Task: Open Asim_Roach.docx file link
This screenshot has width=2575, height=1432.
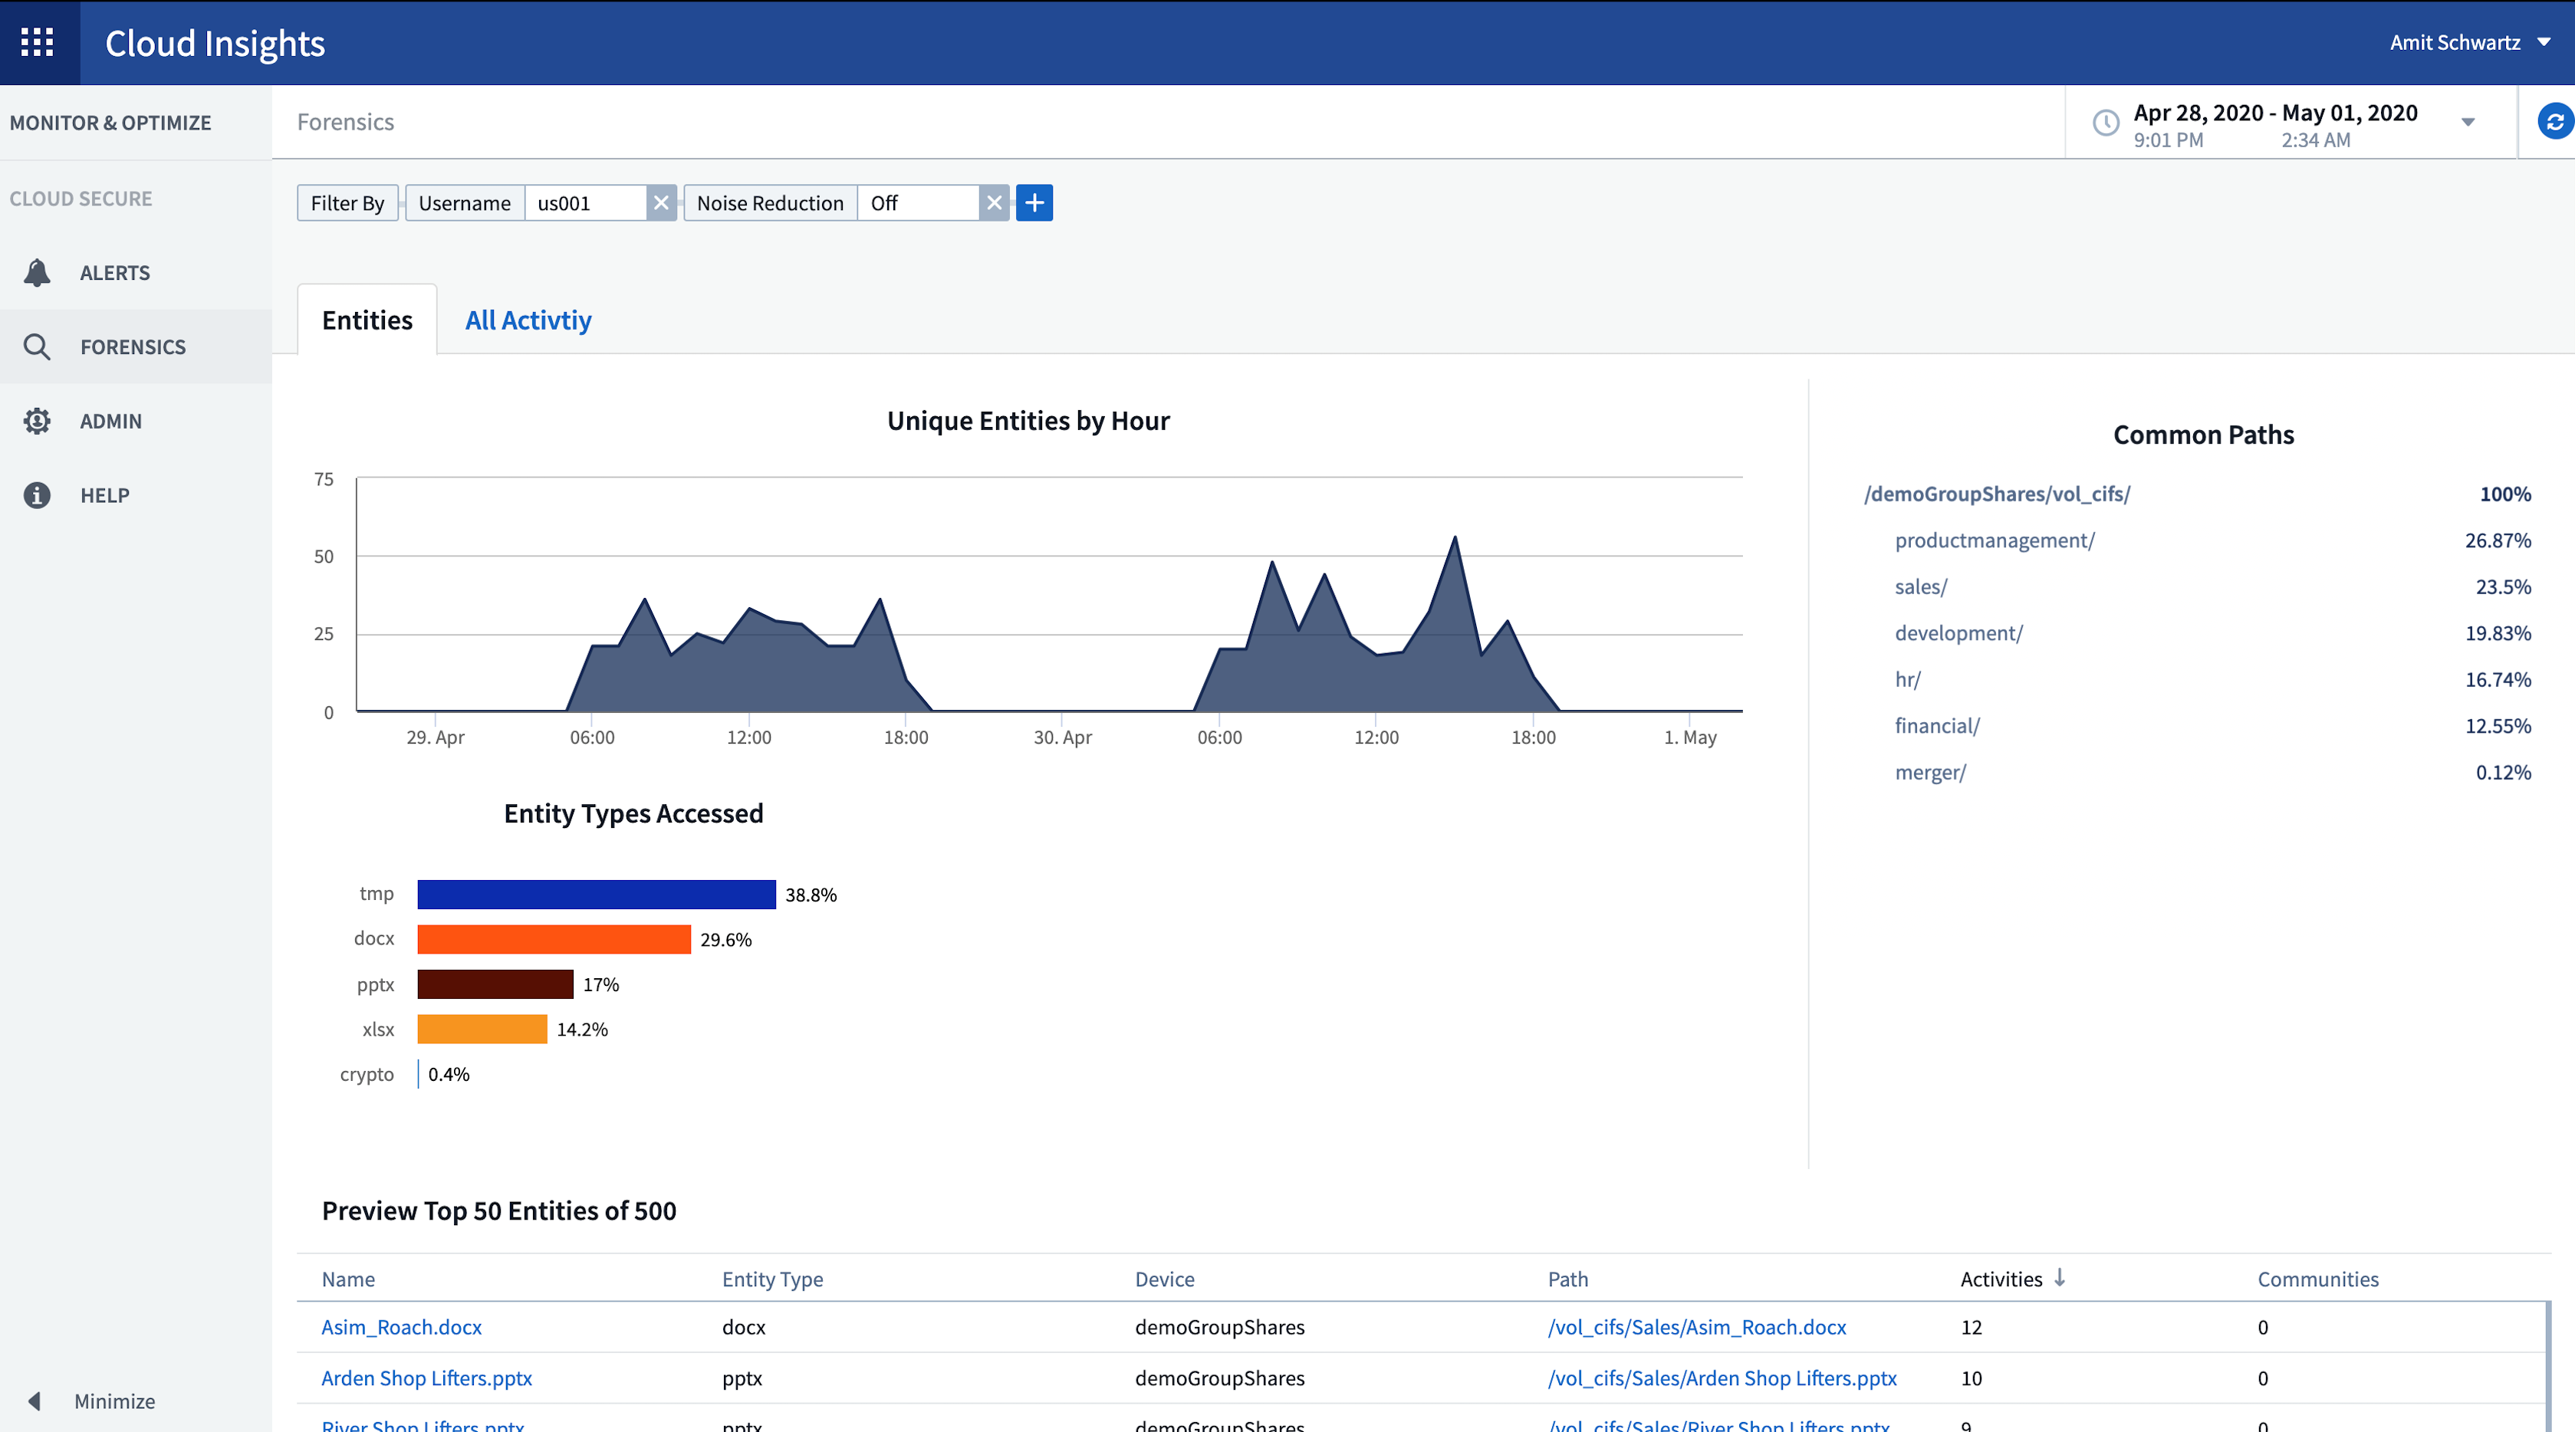Action: click(402, 1326)
